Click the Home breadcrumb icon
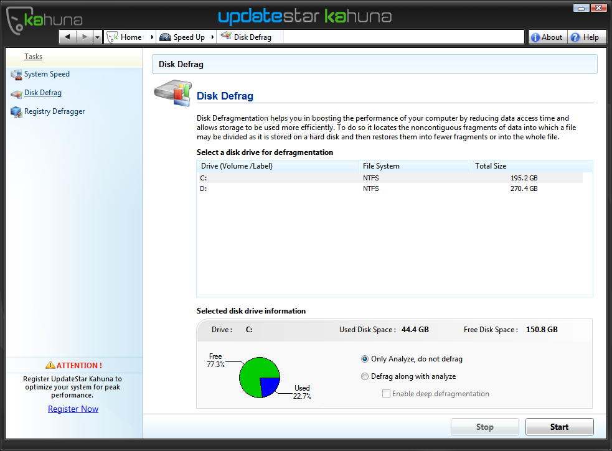Image resolution: width=612 pixels, height=451 pixels. [113, 37]
